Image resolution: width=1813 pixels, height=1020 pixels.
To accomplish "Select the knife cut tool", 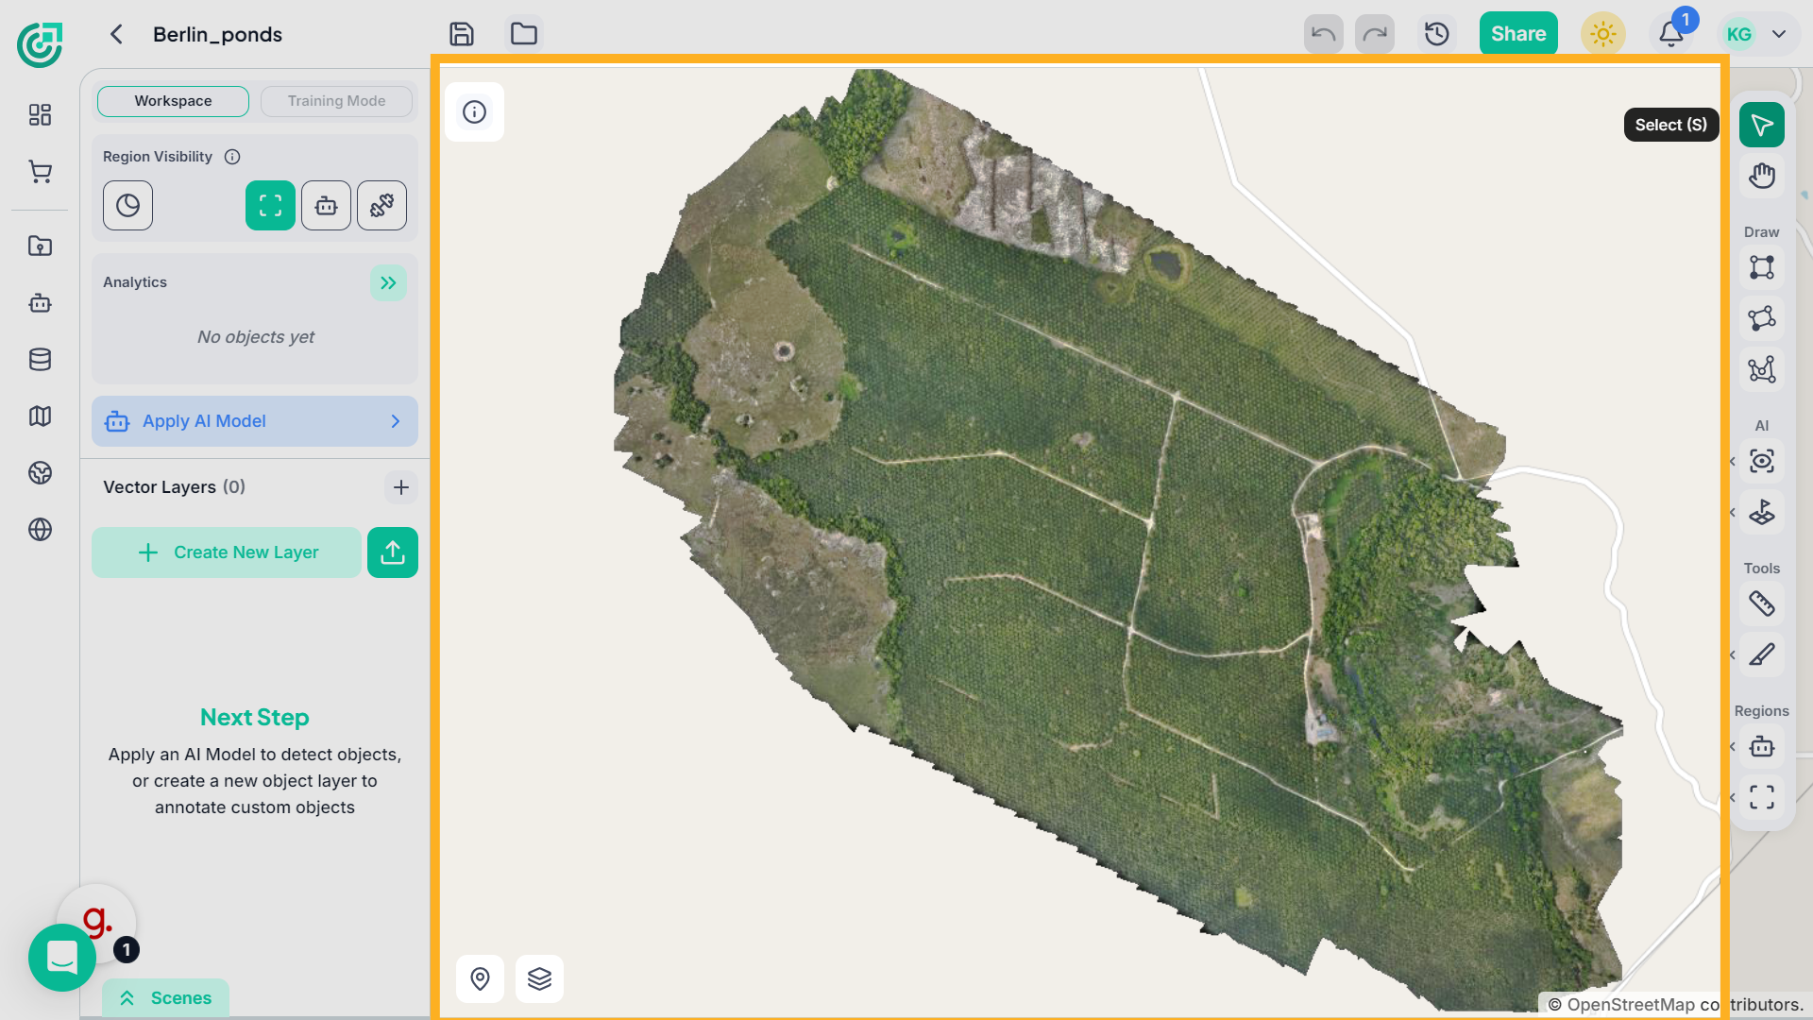I will click(x=1762, y=654).
